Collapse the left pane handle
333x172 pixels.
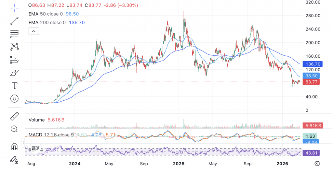(x=23, y=142)
